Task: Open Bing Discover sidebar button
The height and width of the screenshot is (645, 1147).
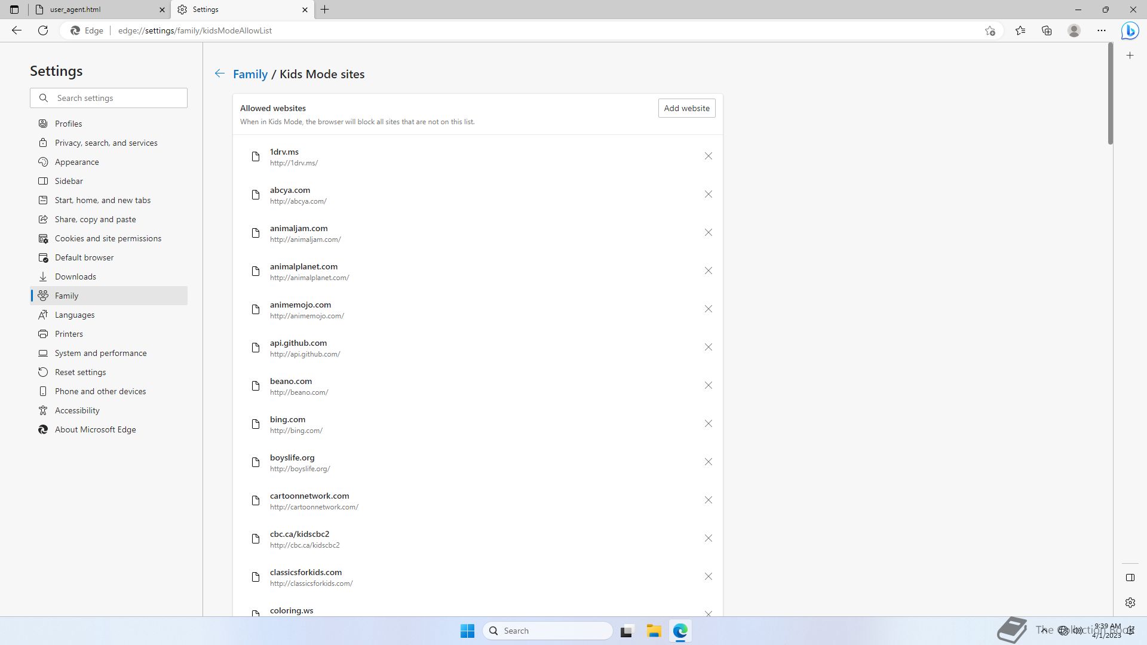Action: [x=1130, y=30]
